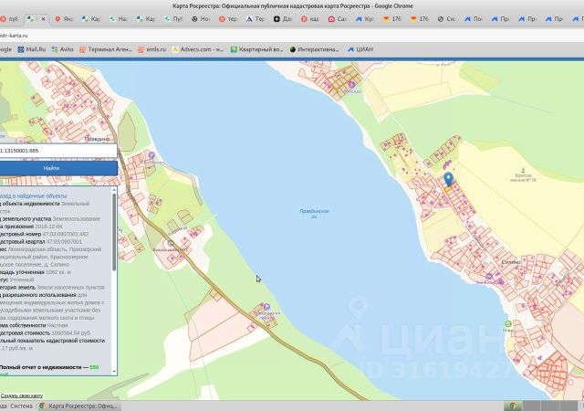Click the purple icon beside road on southwest shore
Image resolution: width=584 pixels, height=411 pixels.
[x=266, y=307]
